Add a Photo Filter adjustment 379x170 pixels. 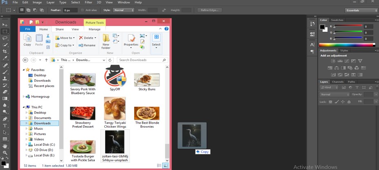[350, 68]
